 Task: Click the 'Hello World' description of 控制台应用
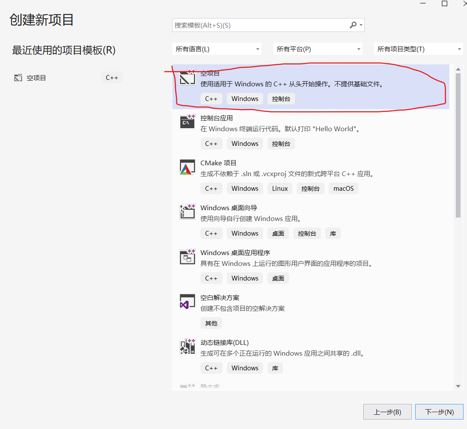click(x=280, y=129)
